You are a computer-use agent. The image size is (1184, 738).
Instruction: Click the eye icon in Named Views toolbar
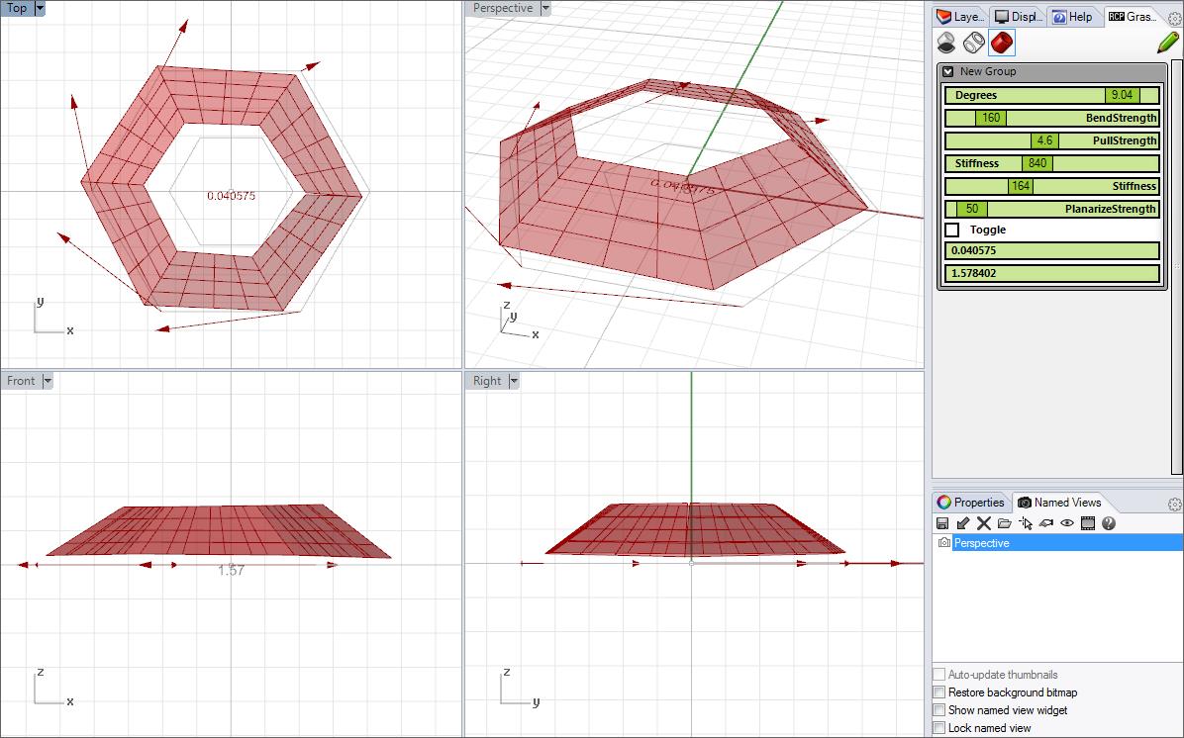tap(1067, 523)
